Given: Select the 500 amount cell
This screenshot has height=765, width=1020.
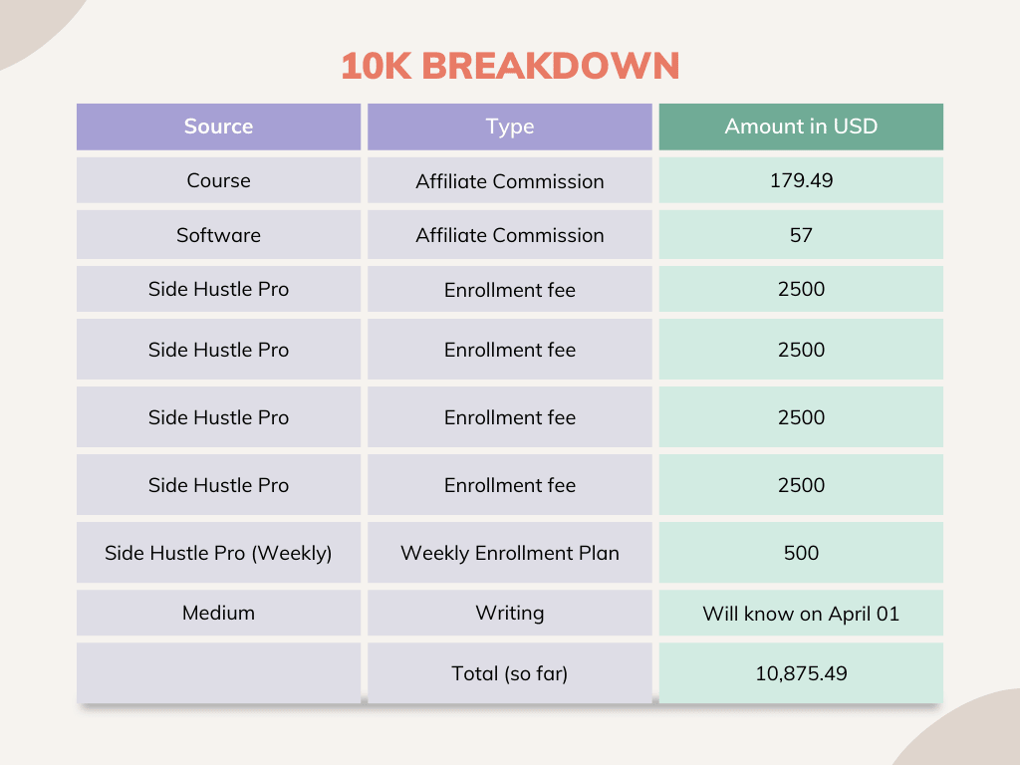Looking at the screenshot, I should (x=801, y=553).
